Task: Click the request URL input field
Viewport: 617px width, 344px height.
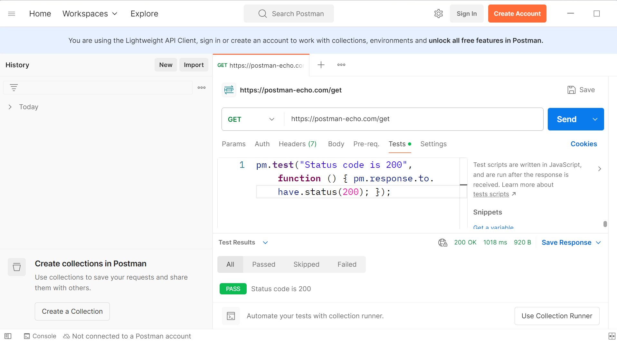Action: 412,119
